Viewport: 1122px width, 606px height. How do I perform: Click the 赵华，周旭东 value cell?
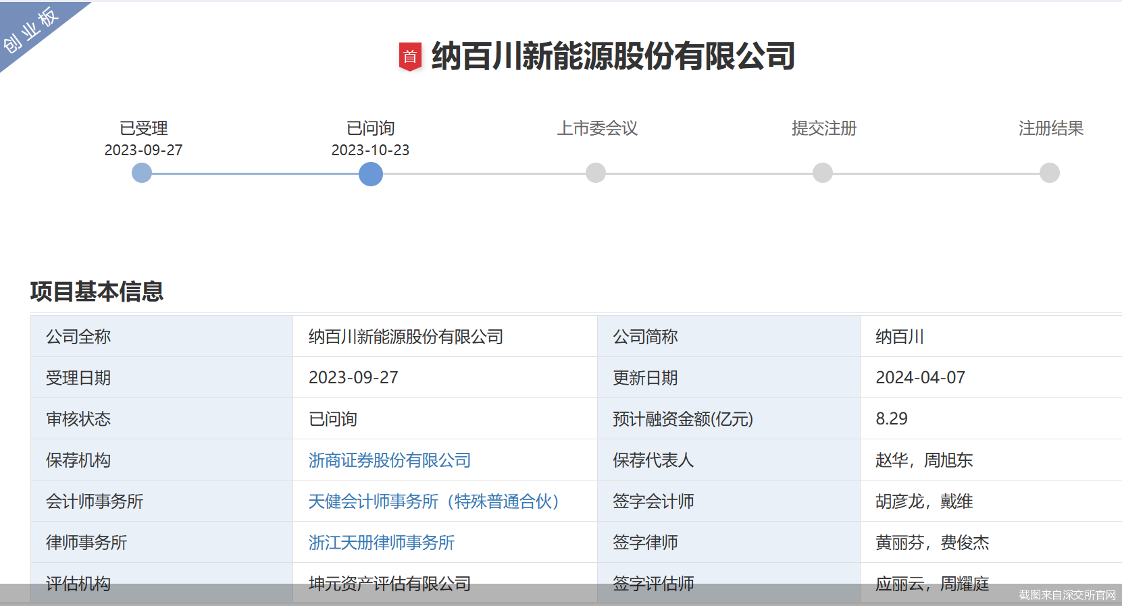coord(991,460)
